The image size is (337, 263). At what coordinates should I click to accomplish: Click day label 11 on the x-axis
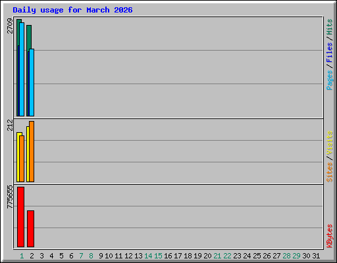click(118, 256)
